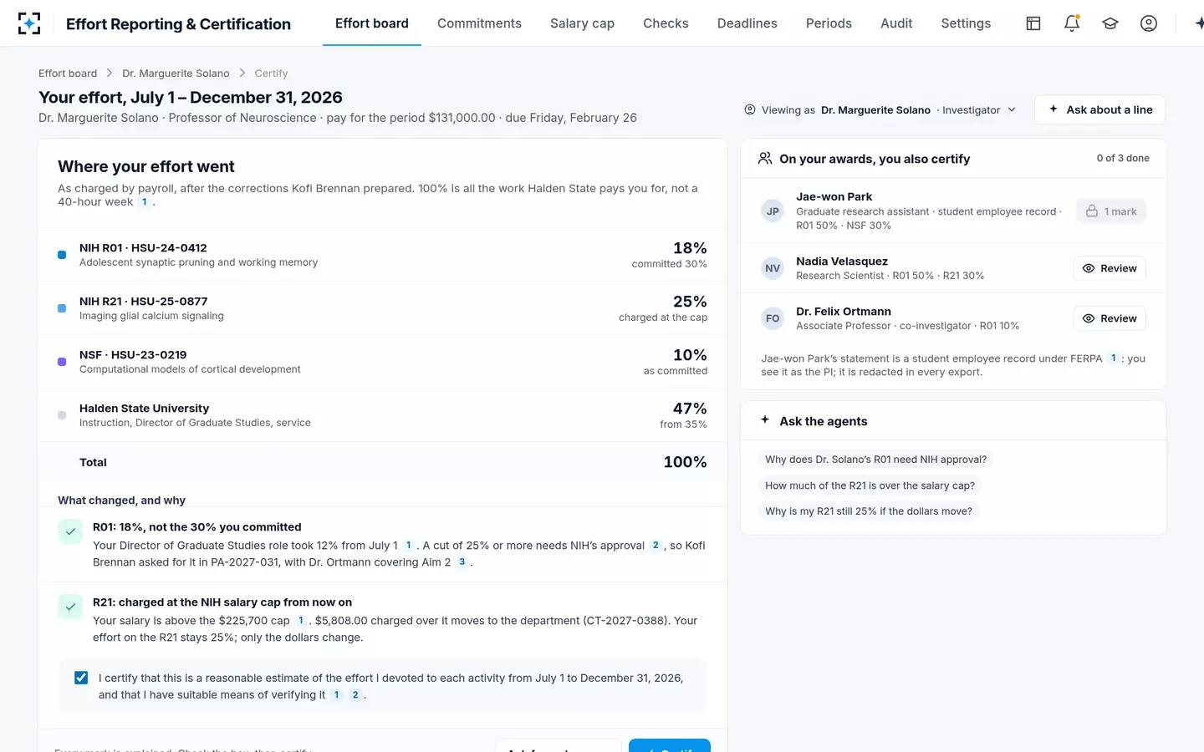Click the people icon beside 'On your awards'
Screen dimensions: 1204x752
coord(765,158)
